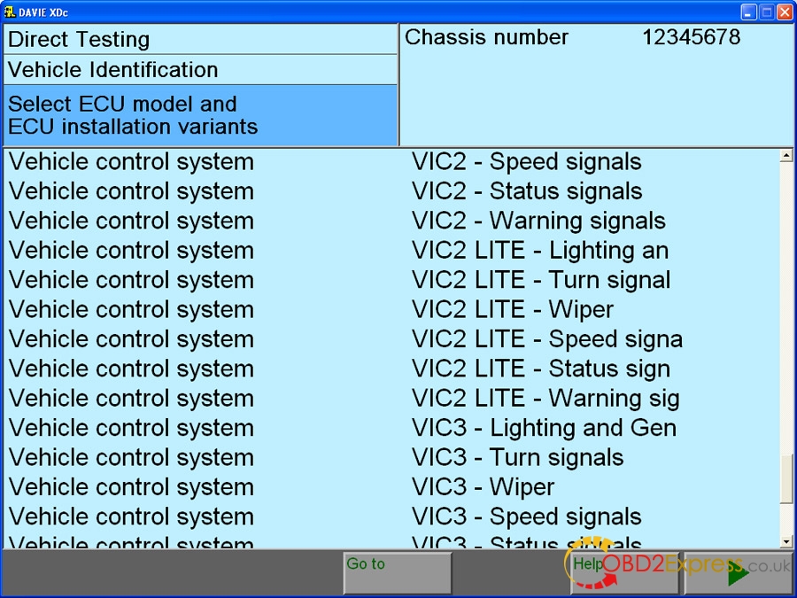Click the DAVIE XDc title bar icon

10,12
